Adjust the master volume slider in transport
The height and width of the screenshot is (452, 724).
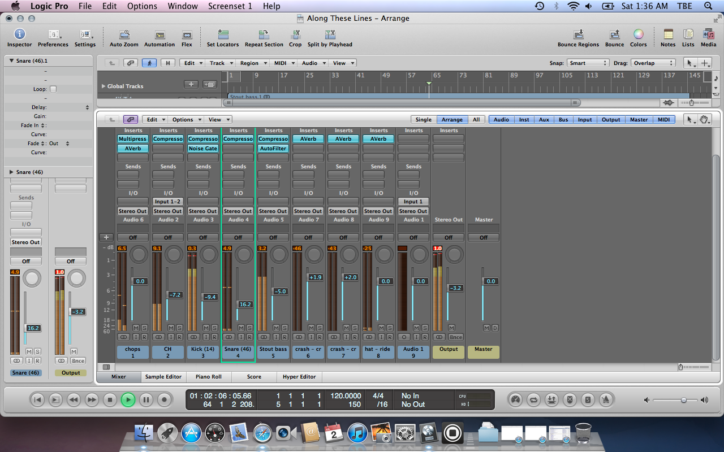(x=684, y=400)
